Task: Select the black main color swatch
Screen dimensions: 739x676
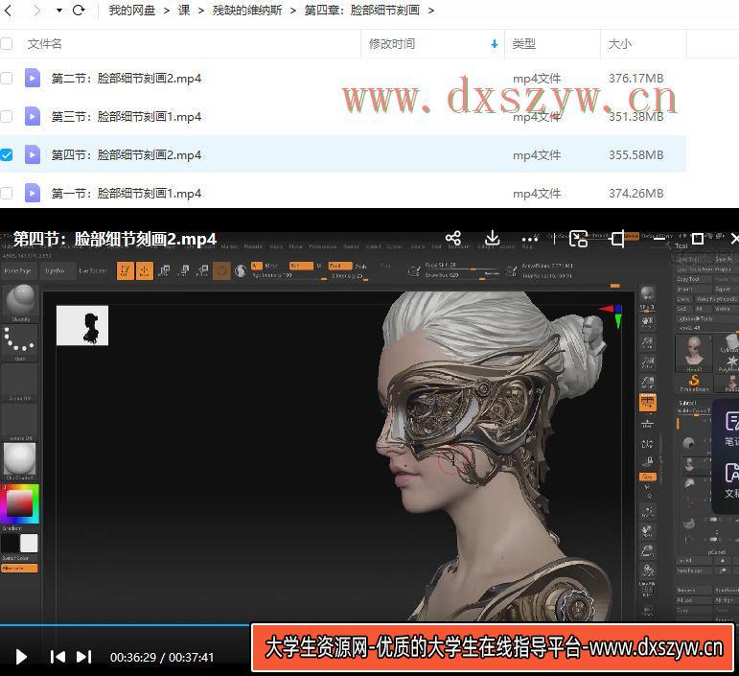Action: (x=10, y=543)
